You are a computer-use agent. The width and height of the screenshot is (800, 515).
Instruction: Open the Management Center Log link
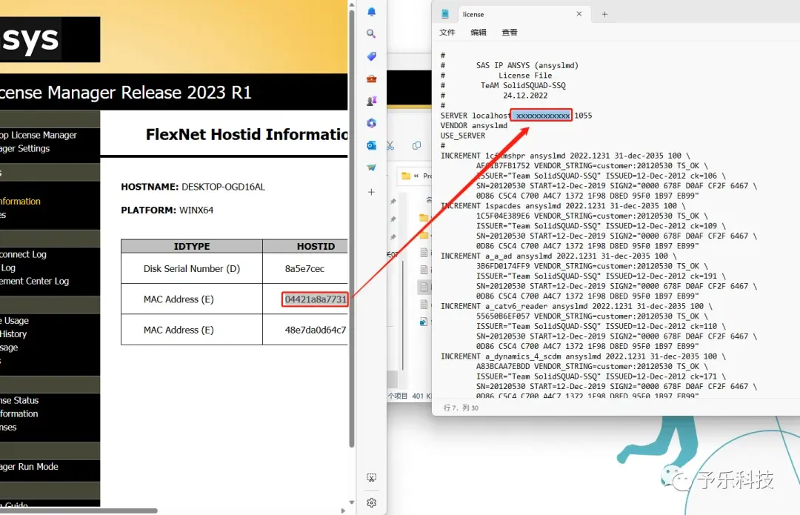point(35,282)
